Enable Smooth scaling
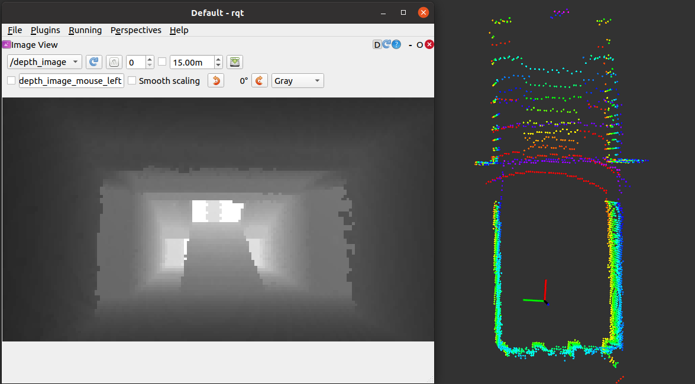695x384 pixels. click(132, 81)
